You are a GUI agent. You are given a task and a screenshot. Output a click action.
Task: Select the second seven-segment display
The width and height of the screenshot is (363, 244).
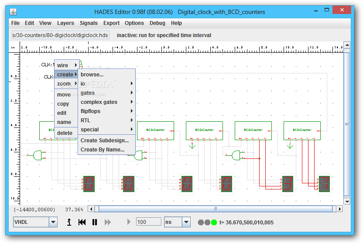128,184
